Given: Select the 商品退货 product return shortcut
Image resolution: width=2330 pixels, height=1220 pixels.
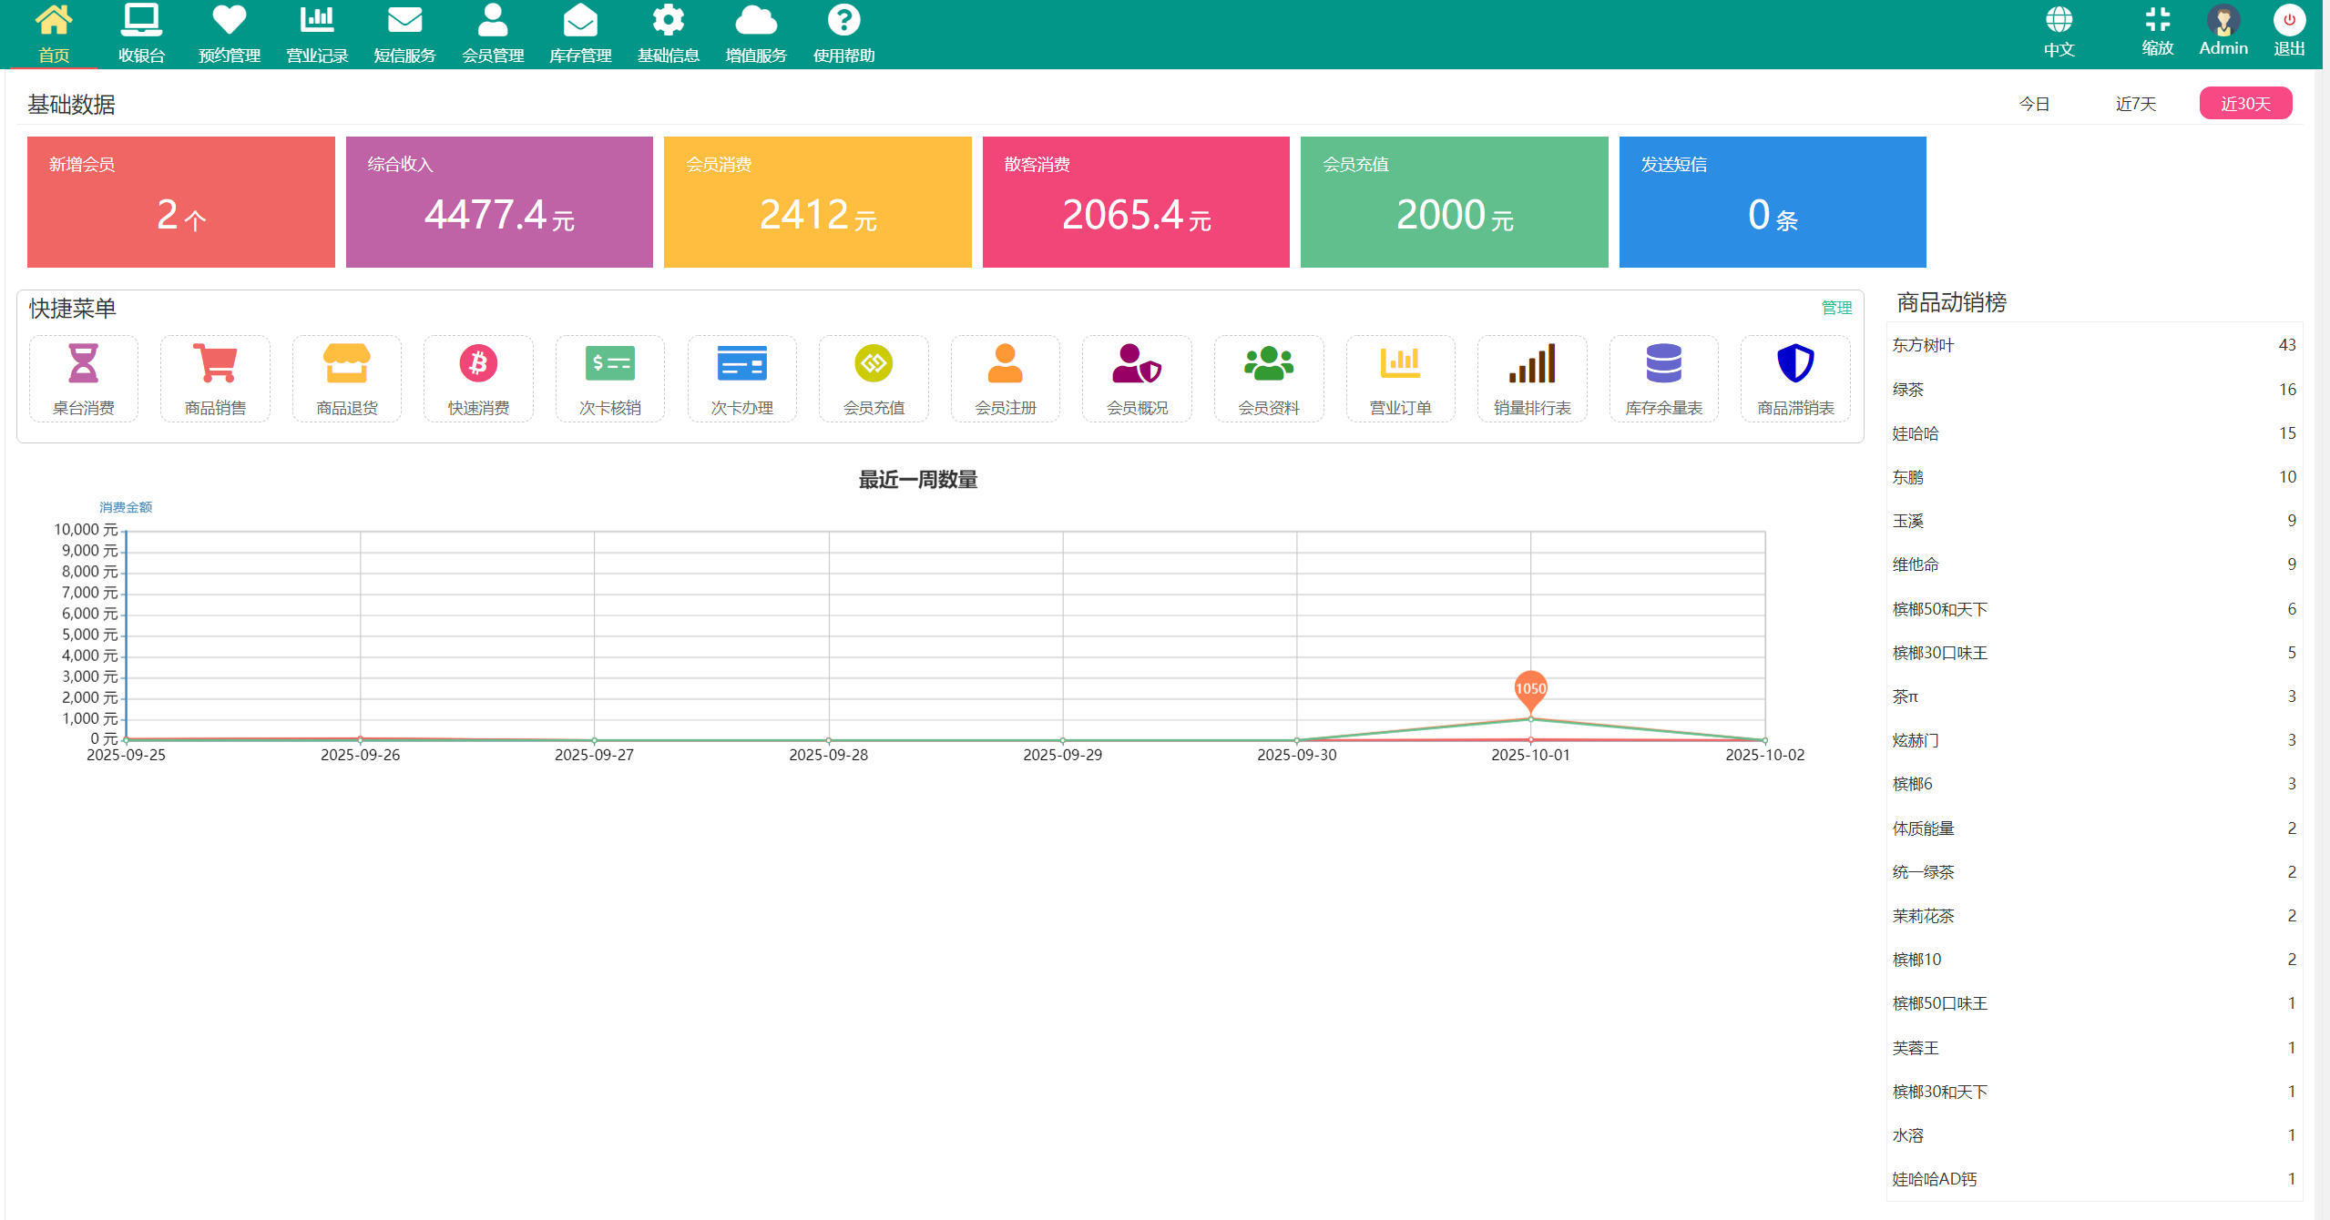Looking at the screenshot, I should pos(346,378).
